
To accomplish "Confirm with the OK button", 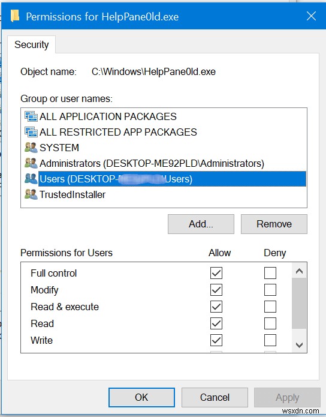I will [x=141, y=397].
